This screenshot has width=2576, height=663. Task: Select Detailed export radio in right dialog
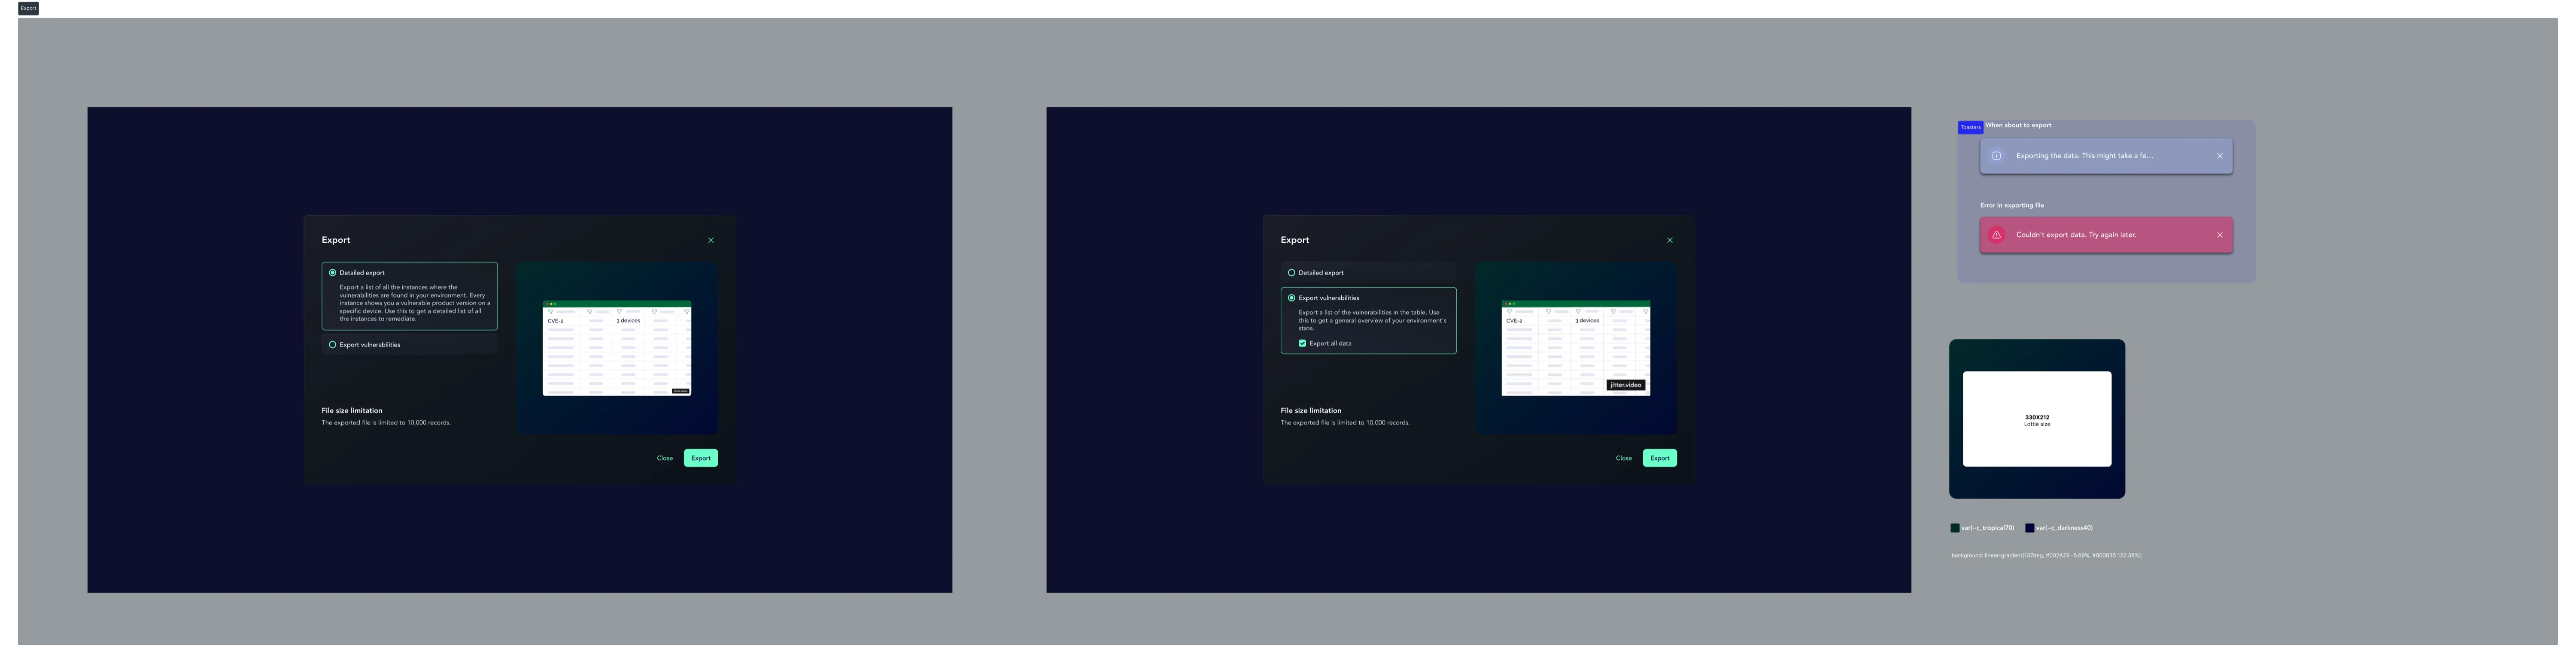coord(1292,273)
